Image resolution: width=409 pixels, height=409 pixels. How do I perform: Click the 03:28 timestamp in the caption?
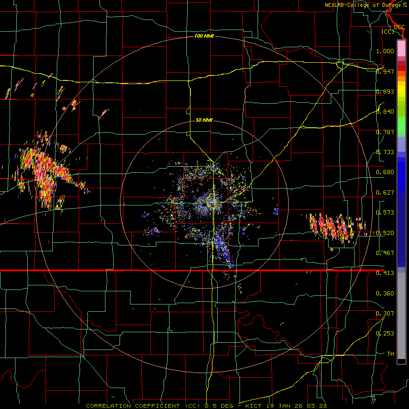tap(318, 406)
